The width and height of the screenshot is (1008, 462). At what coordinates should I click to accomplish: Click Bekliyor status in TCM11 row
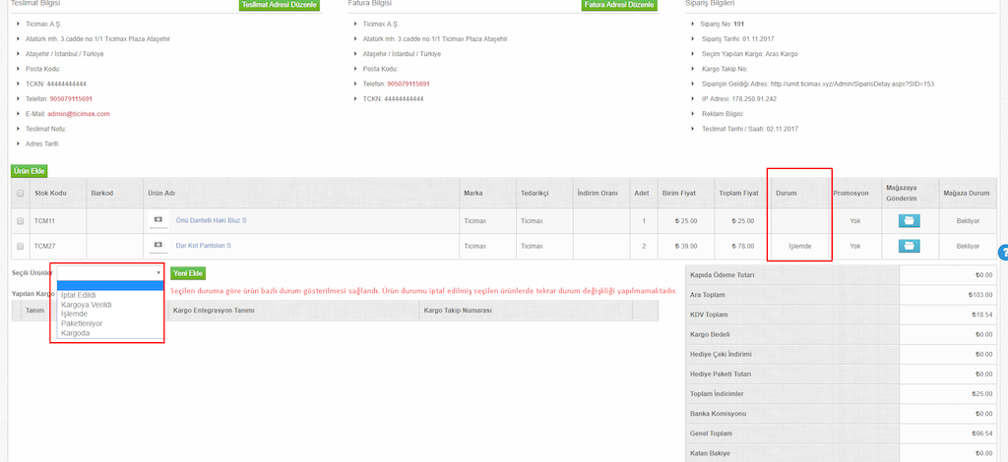pyautogui.click(x=968, y=221)
